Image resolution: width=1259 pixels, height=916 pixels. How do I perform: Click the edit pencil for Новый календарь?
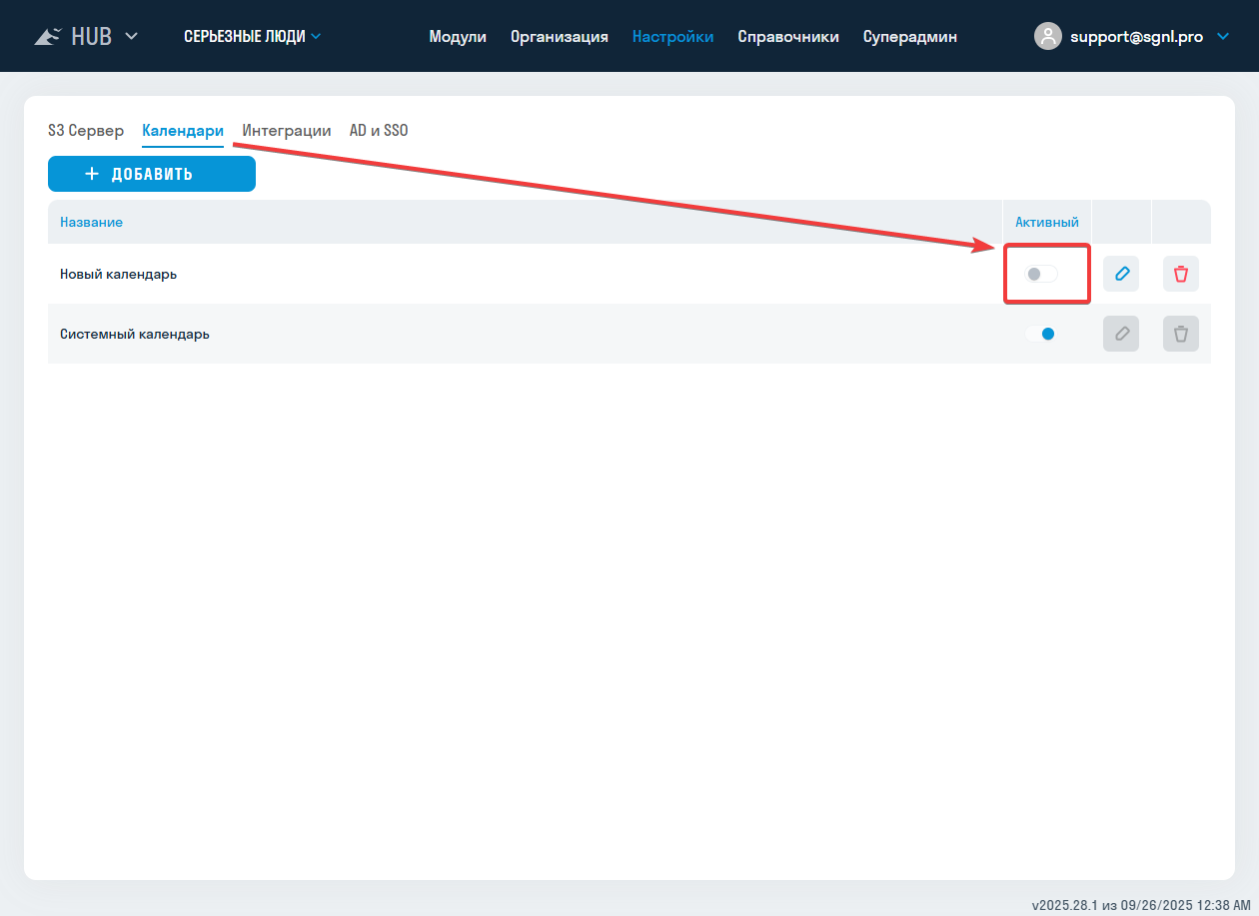pyautogui.click(x=1120, y=274)
